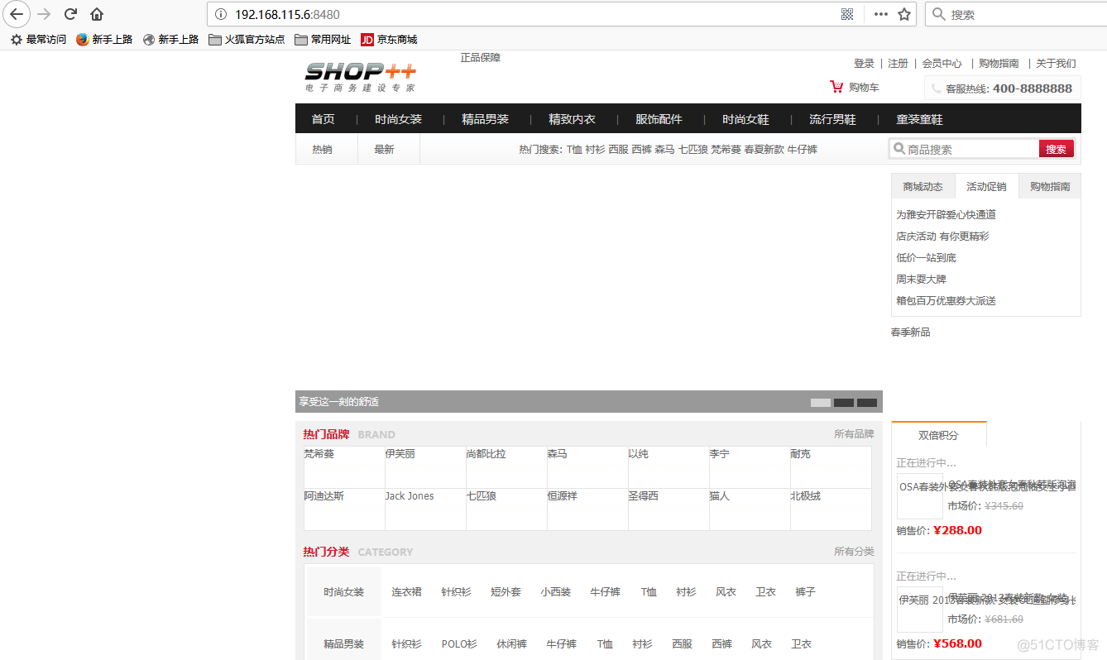Open 精品男装 navigation menu
Viewport: 1107px width, 660px height.
485,119
